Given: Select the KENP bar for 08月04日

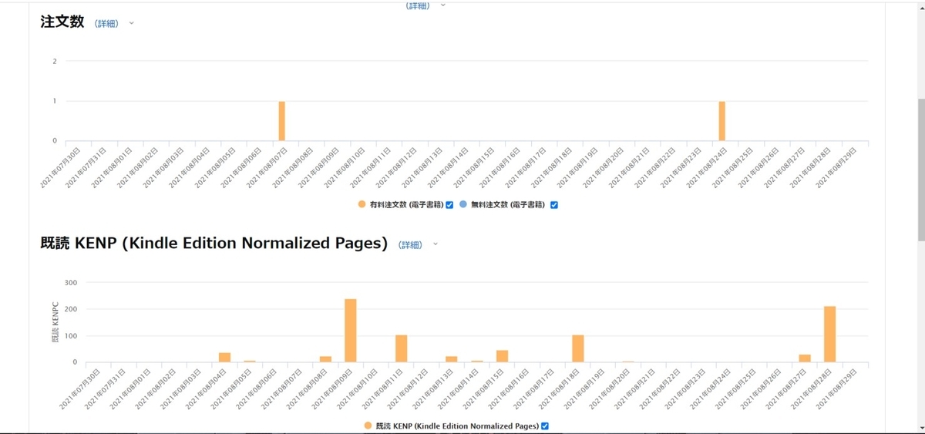Looking at the screenshot, I should (225, 358).
